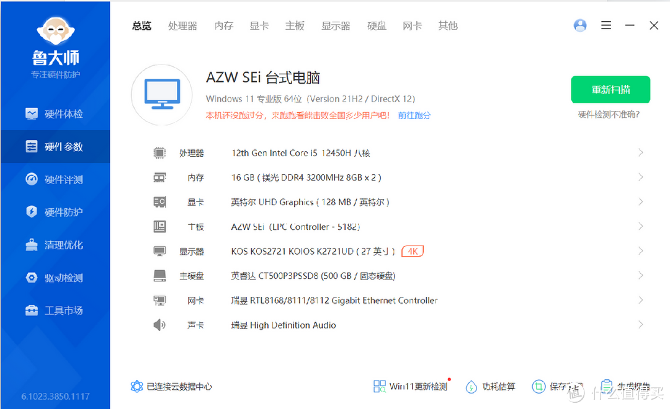Open 清理优化 cleanup section
Screen dimensions: 670x409
[x=55, y=245]
